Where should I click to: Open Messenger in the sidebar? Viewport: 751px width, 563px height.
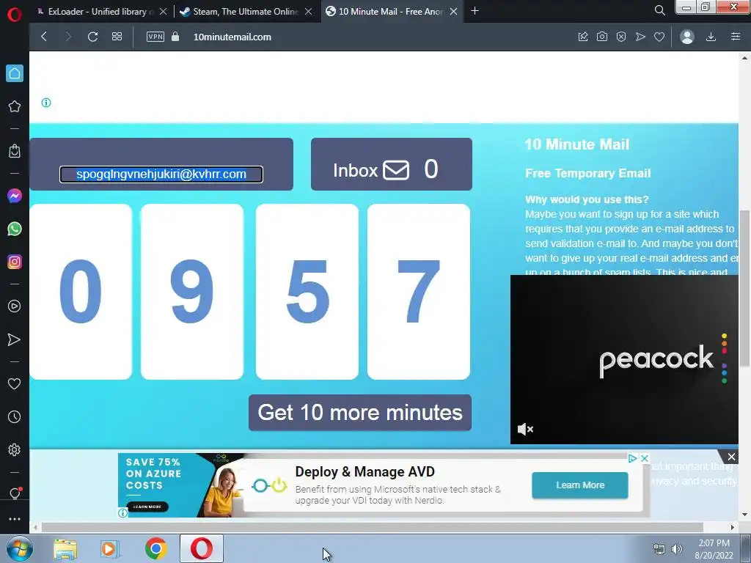coord(15,196)
